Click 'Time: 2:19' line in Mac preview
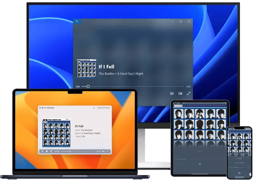This screenshot has width=253, height=180. 80,136
